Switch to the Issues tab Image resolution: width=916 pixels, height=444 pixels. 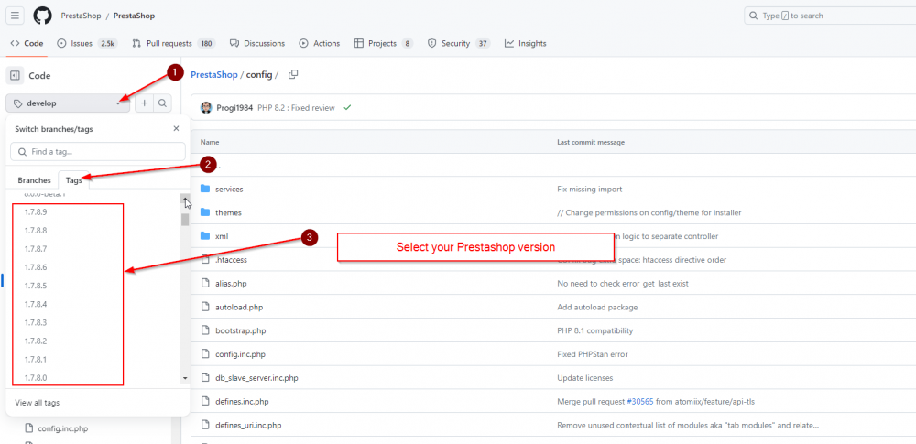[88, 43]
